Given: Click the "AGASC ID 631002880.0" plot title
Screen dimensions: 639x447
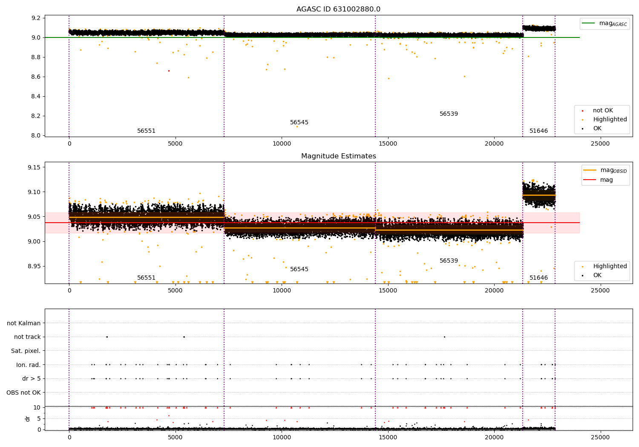Looking at the screenshot, I should pyautogui.click(x=338, y=9).
